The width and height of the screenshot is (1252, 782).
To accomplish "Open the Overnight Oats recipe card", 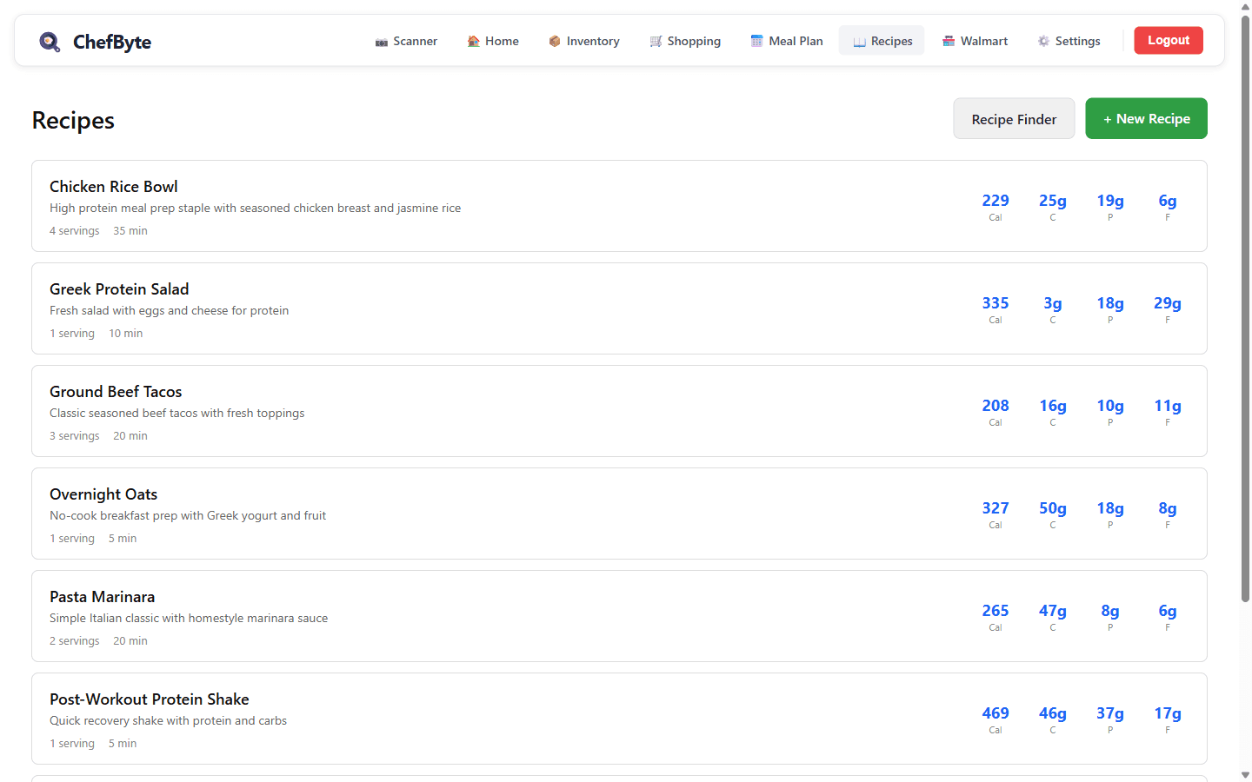I will (x=103, y=494).
